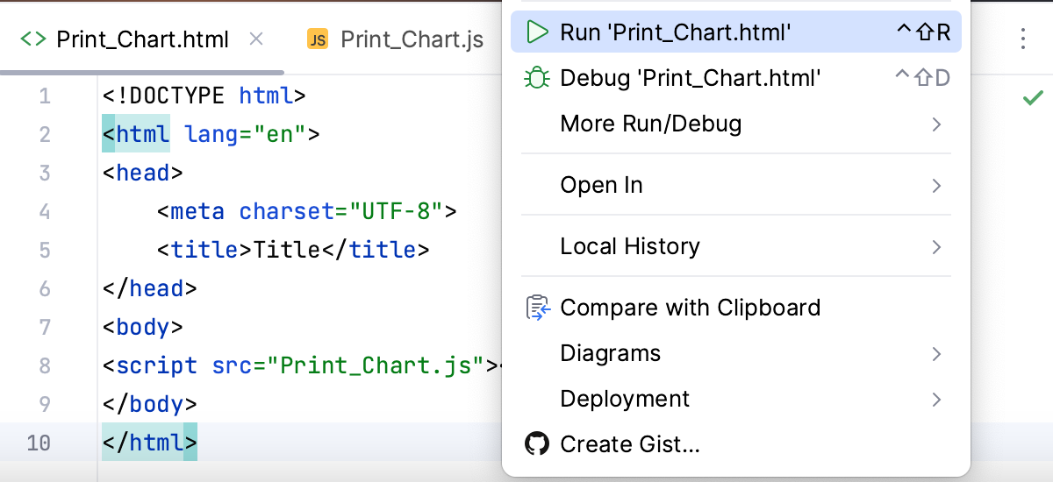1053x482 pixels.
Task: Expand the Open In submenu
Action: pyautogui.click(x=936, y=186)
